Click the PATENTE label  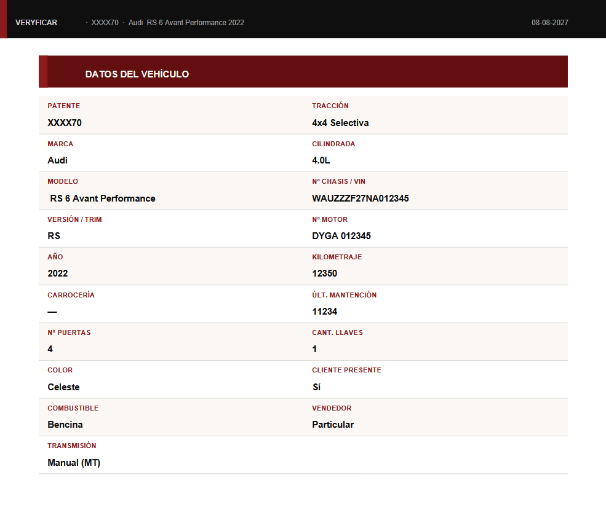64,106
